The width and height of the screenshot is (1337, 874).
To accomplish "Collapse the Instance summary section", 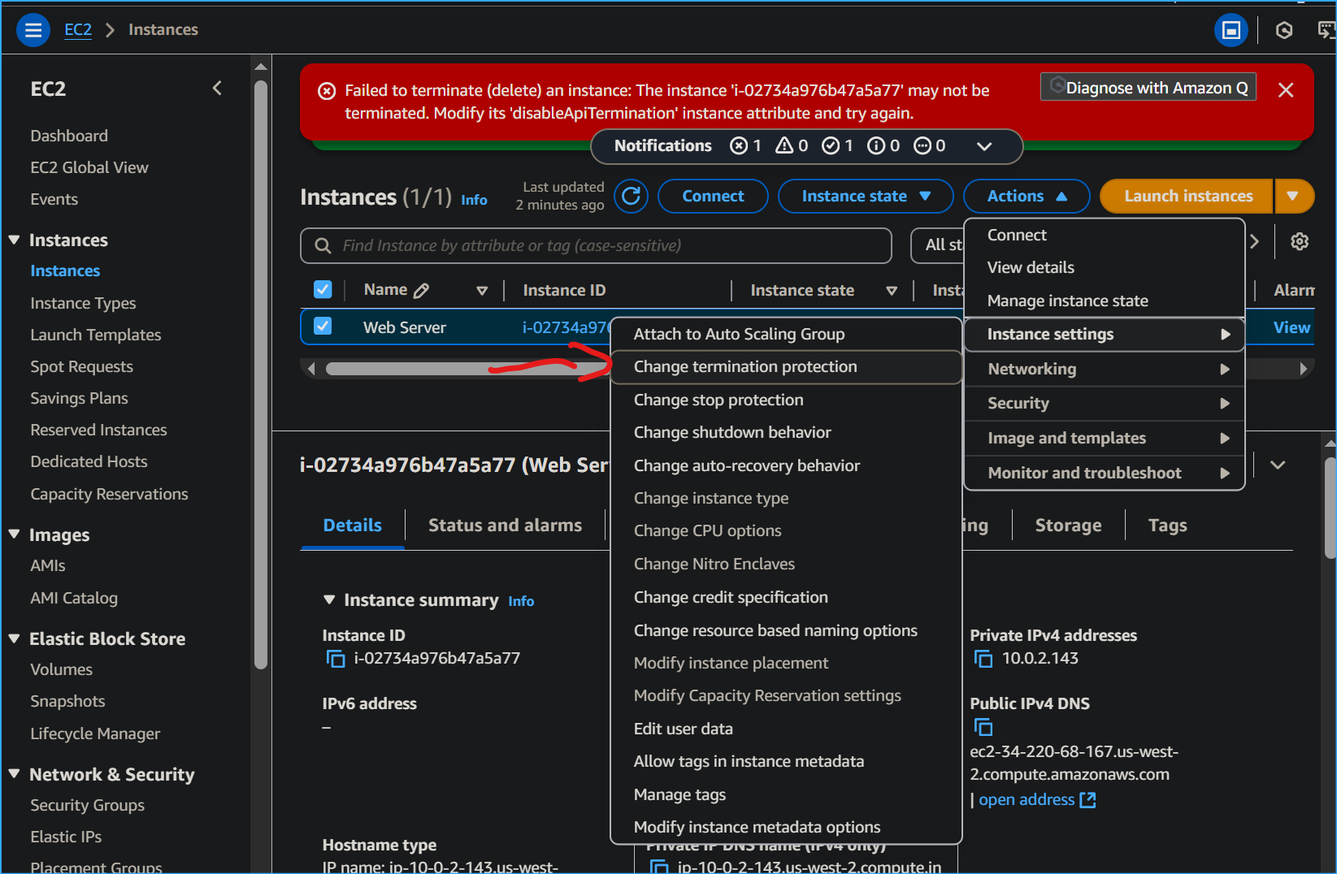I will pyautogui.click(x=328, y=600).
